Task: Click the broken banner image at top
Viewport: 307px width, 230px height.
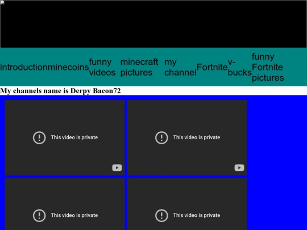Action: click(153, 24)
